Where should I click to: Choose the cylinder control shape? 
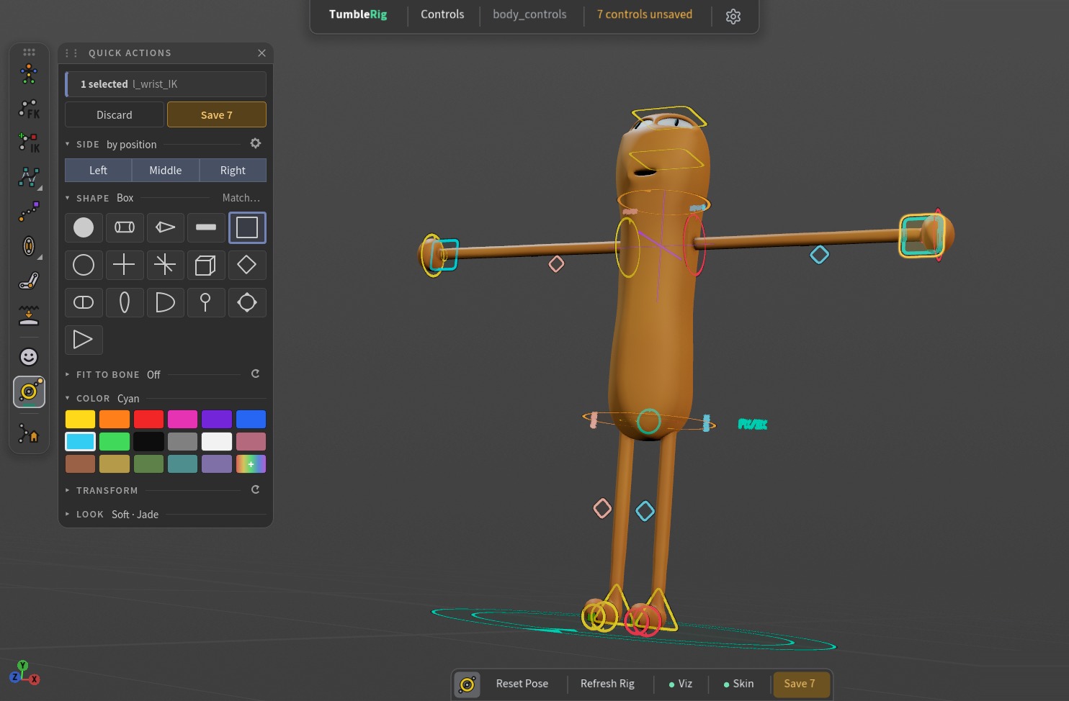pyautogui.click(x=125, y=227)
